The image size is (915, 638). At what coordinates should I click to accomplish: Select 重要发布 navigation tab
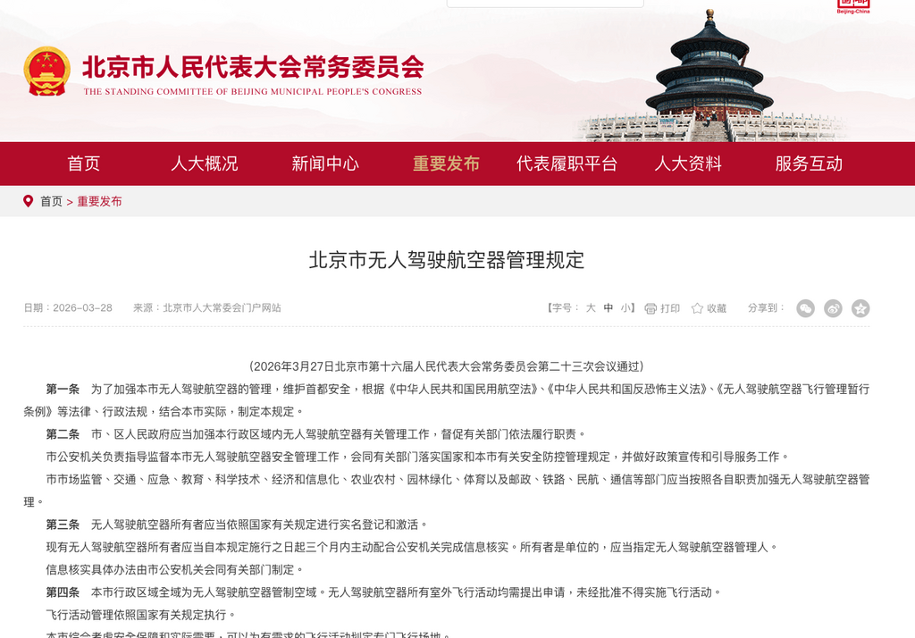coord(446,164)
